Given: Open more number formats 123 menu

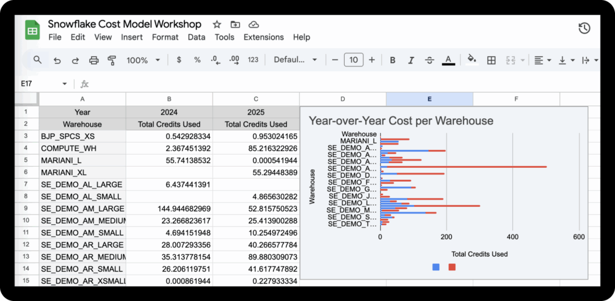Looking at the screenshot, I should click(253, 60).
